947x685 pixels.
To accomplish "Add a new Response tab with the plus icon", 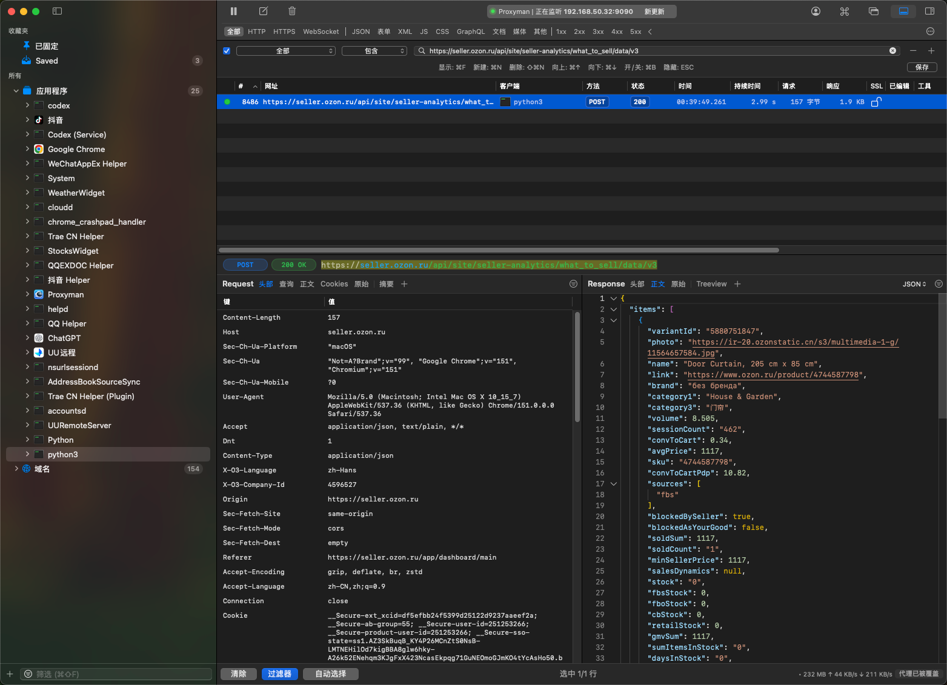I will (x=737, y=284).
